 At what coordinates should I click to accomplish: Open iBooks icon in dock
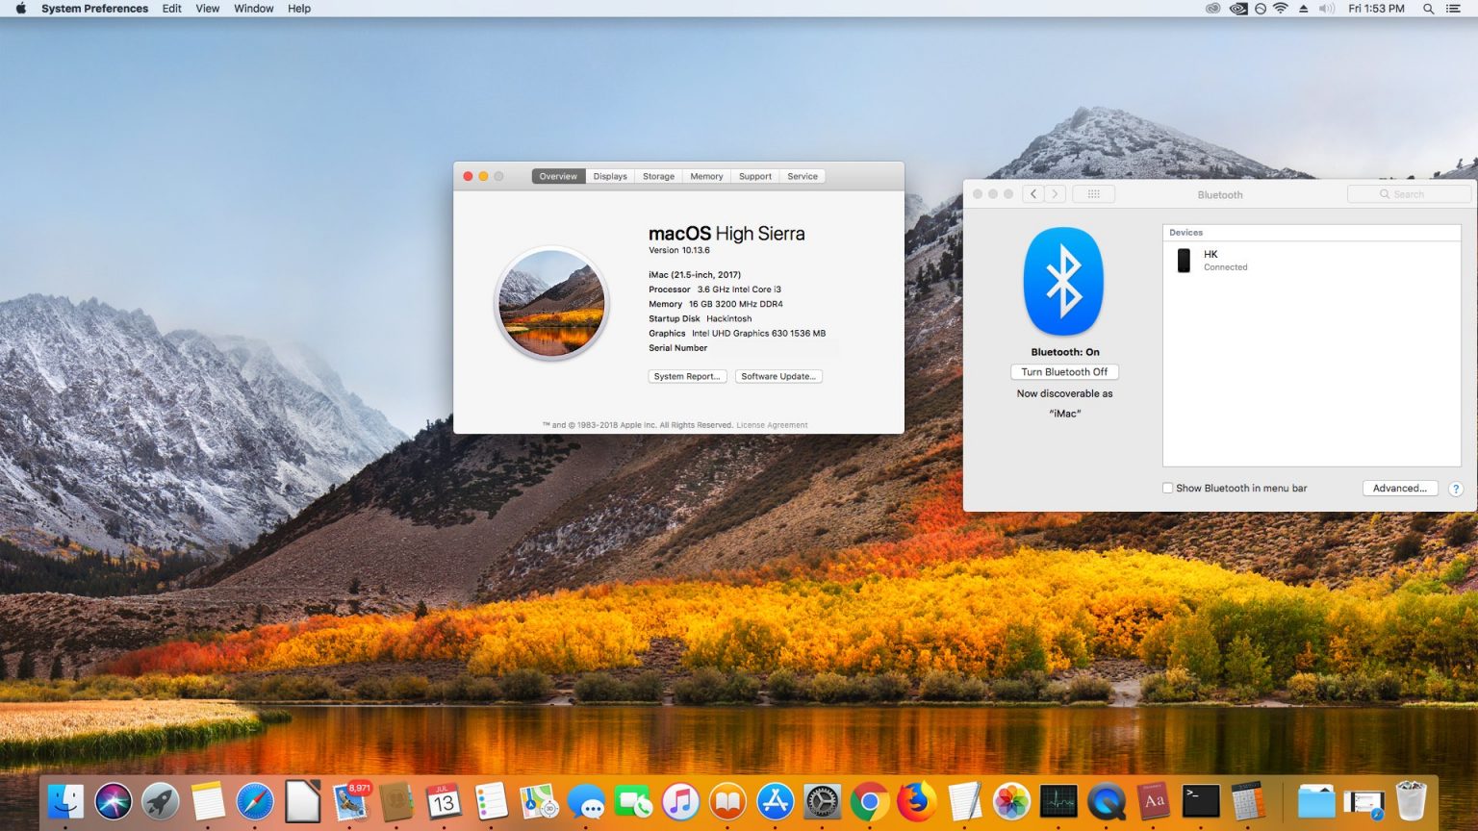pyautogui.click(x=727, y=801)
